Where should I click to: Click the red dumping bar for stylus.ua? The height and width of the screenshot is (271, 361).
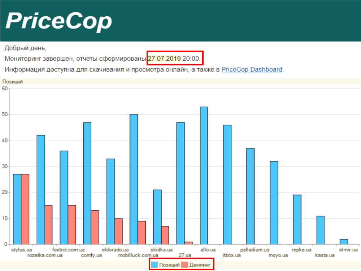(x=25, y=209)
